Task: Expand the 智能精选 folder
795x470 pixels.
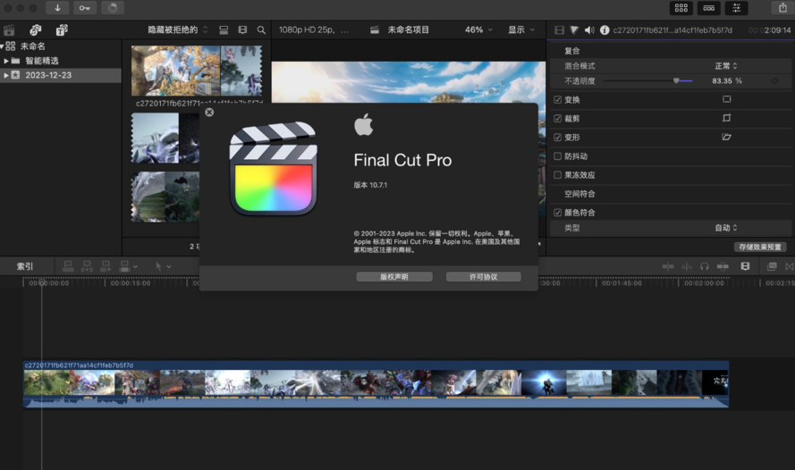Action: point(6,61)
